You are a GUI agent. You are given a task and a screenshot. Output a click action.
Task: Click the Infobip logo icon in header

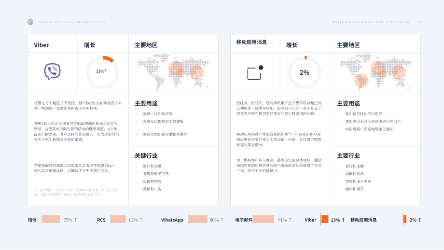pos(30,22)
